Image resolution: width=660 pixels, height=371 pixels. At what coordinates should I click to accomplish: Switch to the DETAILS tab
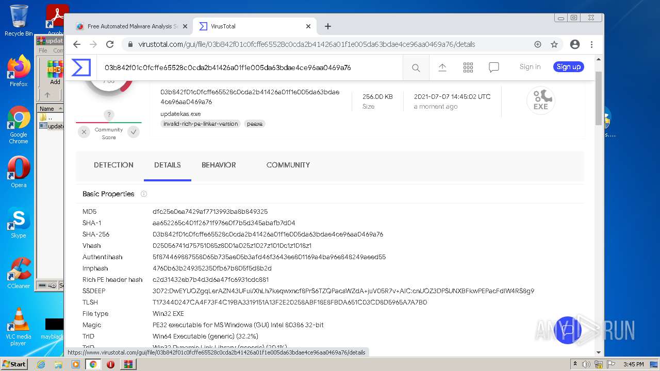click(x=168, y=165)
